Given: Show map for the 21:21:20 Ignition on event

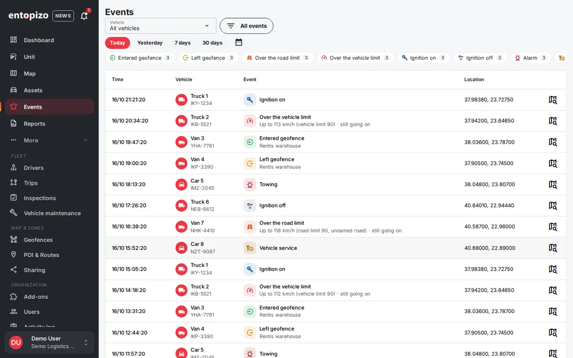Looking at the screenshot, I should 552,100.
